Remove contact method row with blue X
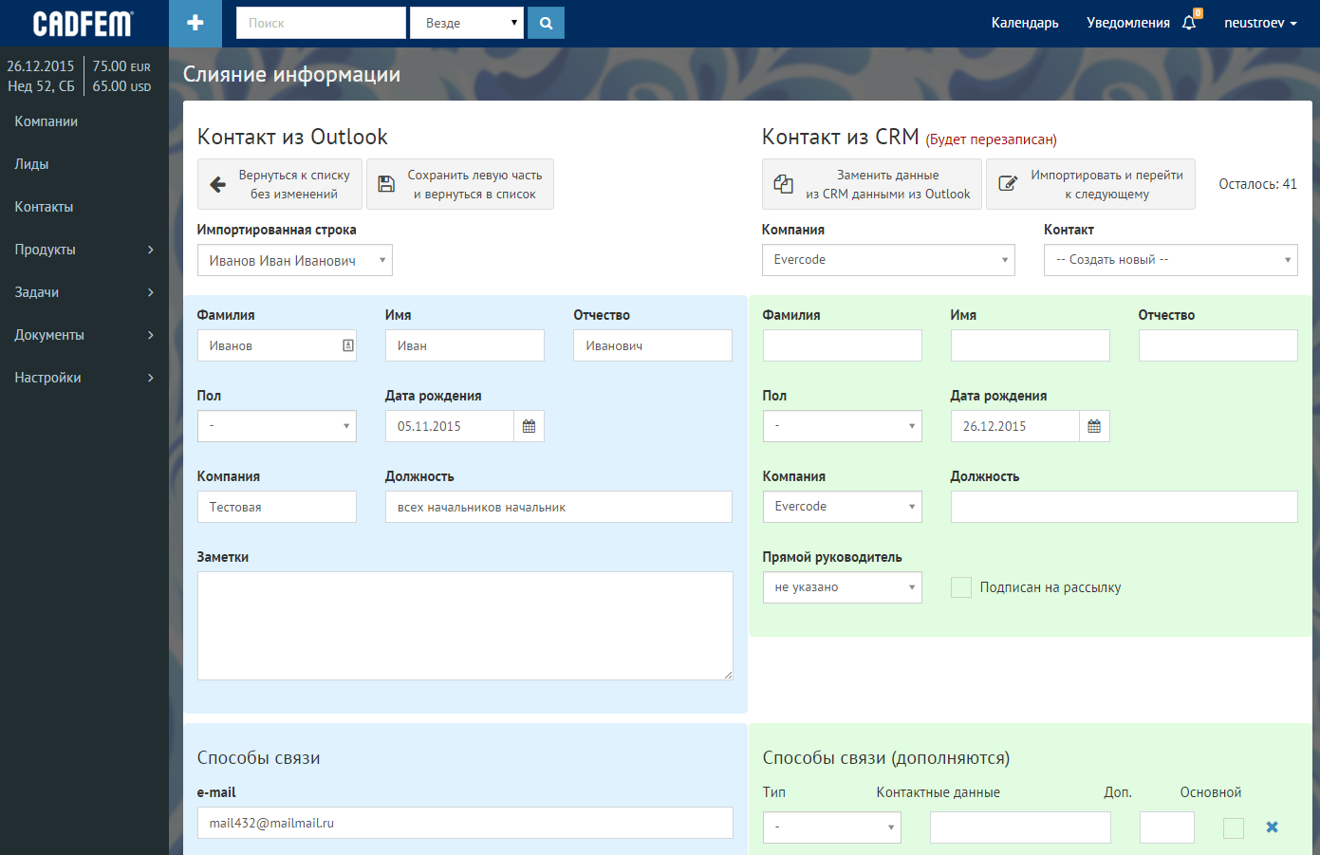 tap(1272, 827)
